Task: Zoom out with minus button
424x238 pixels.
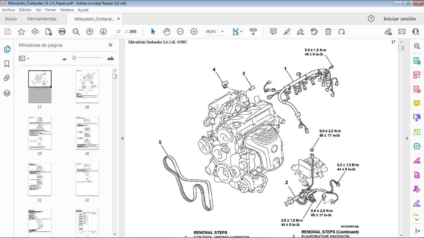Action: 180,32
